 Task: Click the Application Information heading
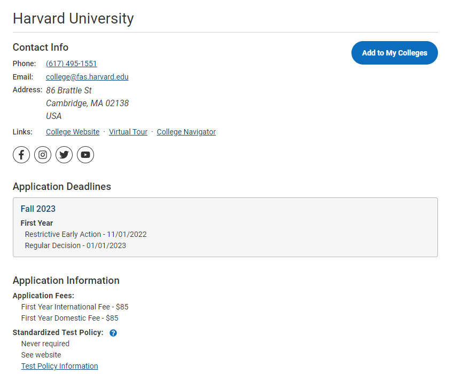click(x=66, y=281)
